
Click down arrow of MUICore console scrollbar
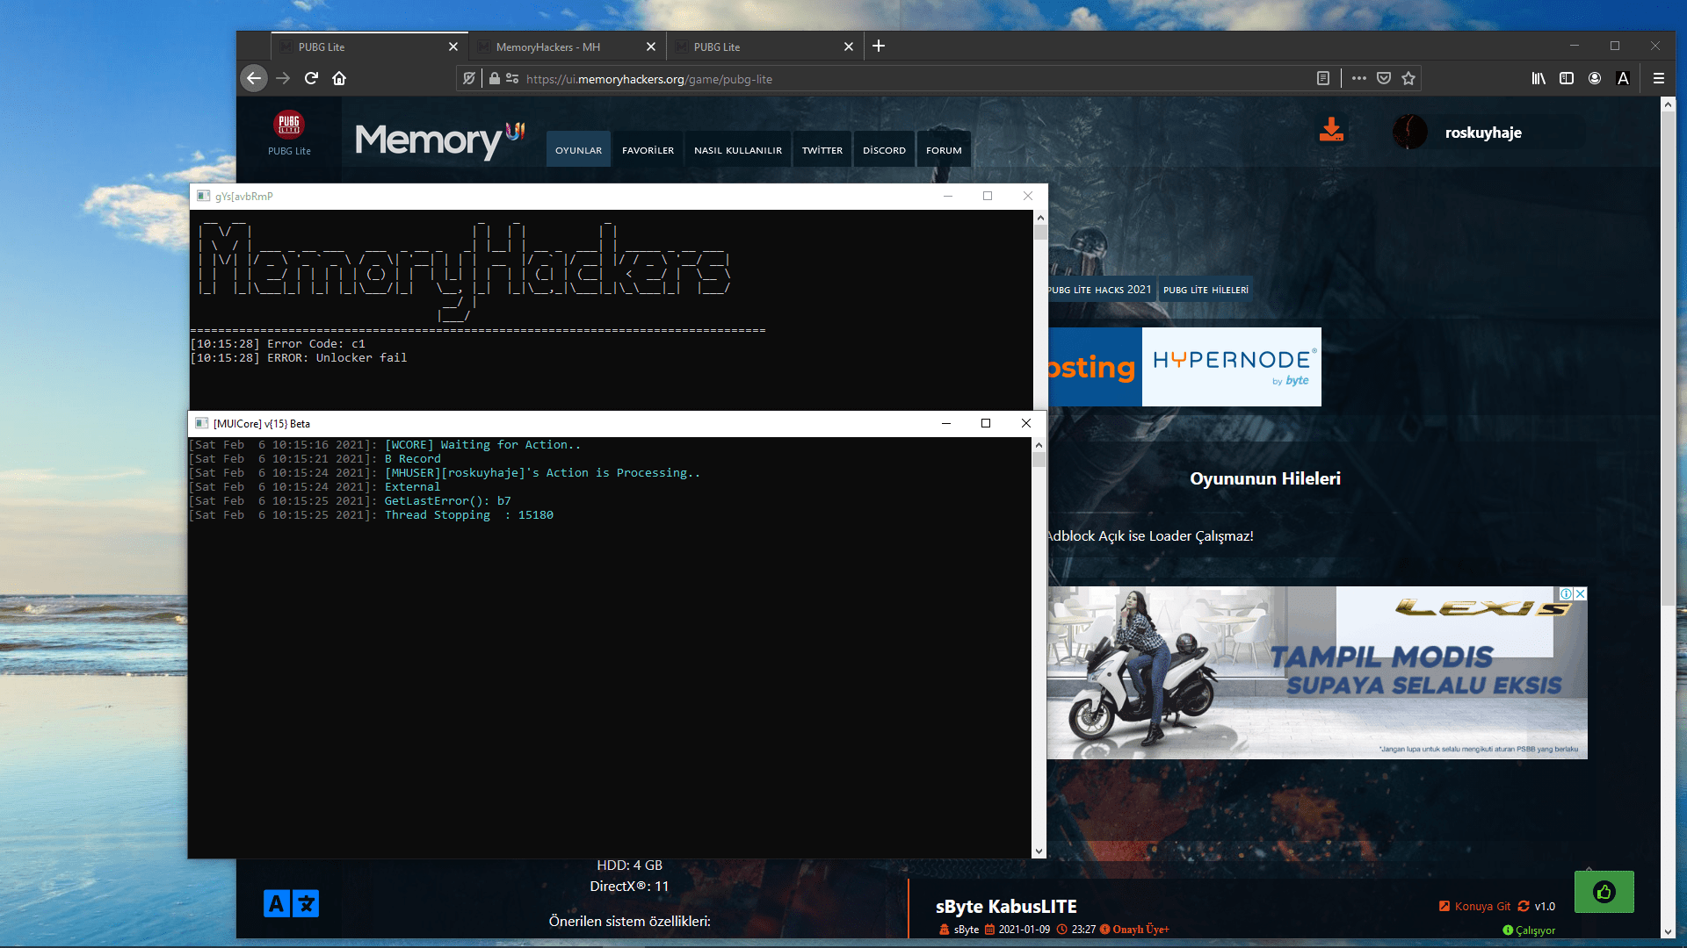point(1039,851)
